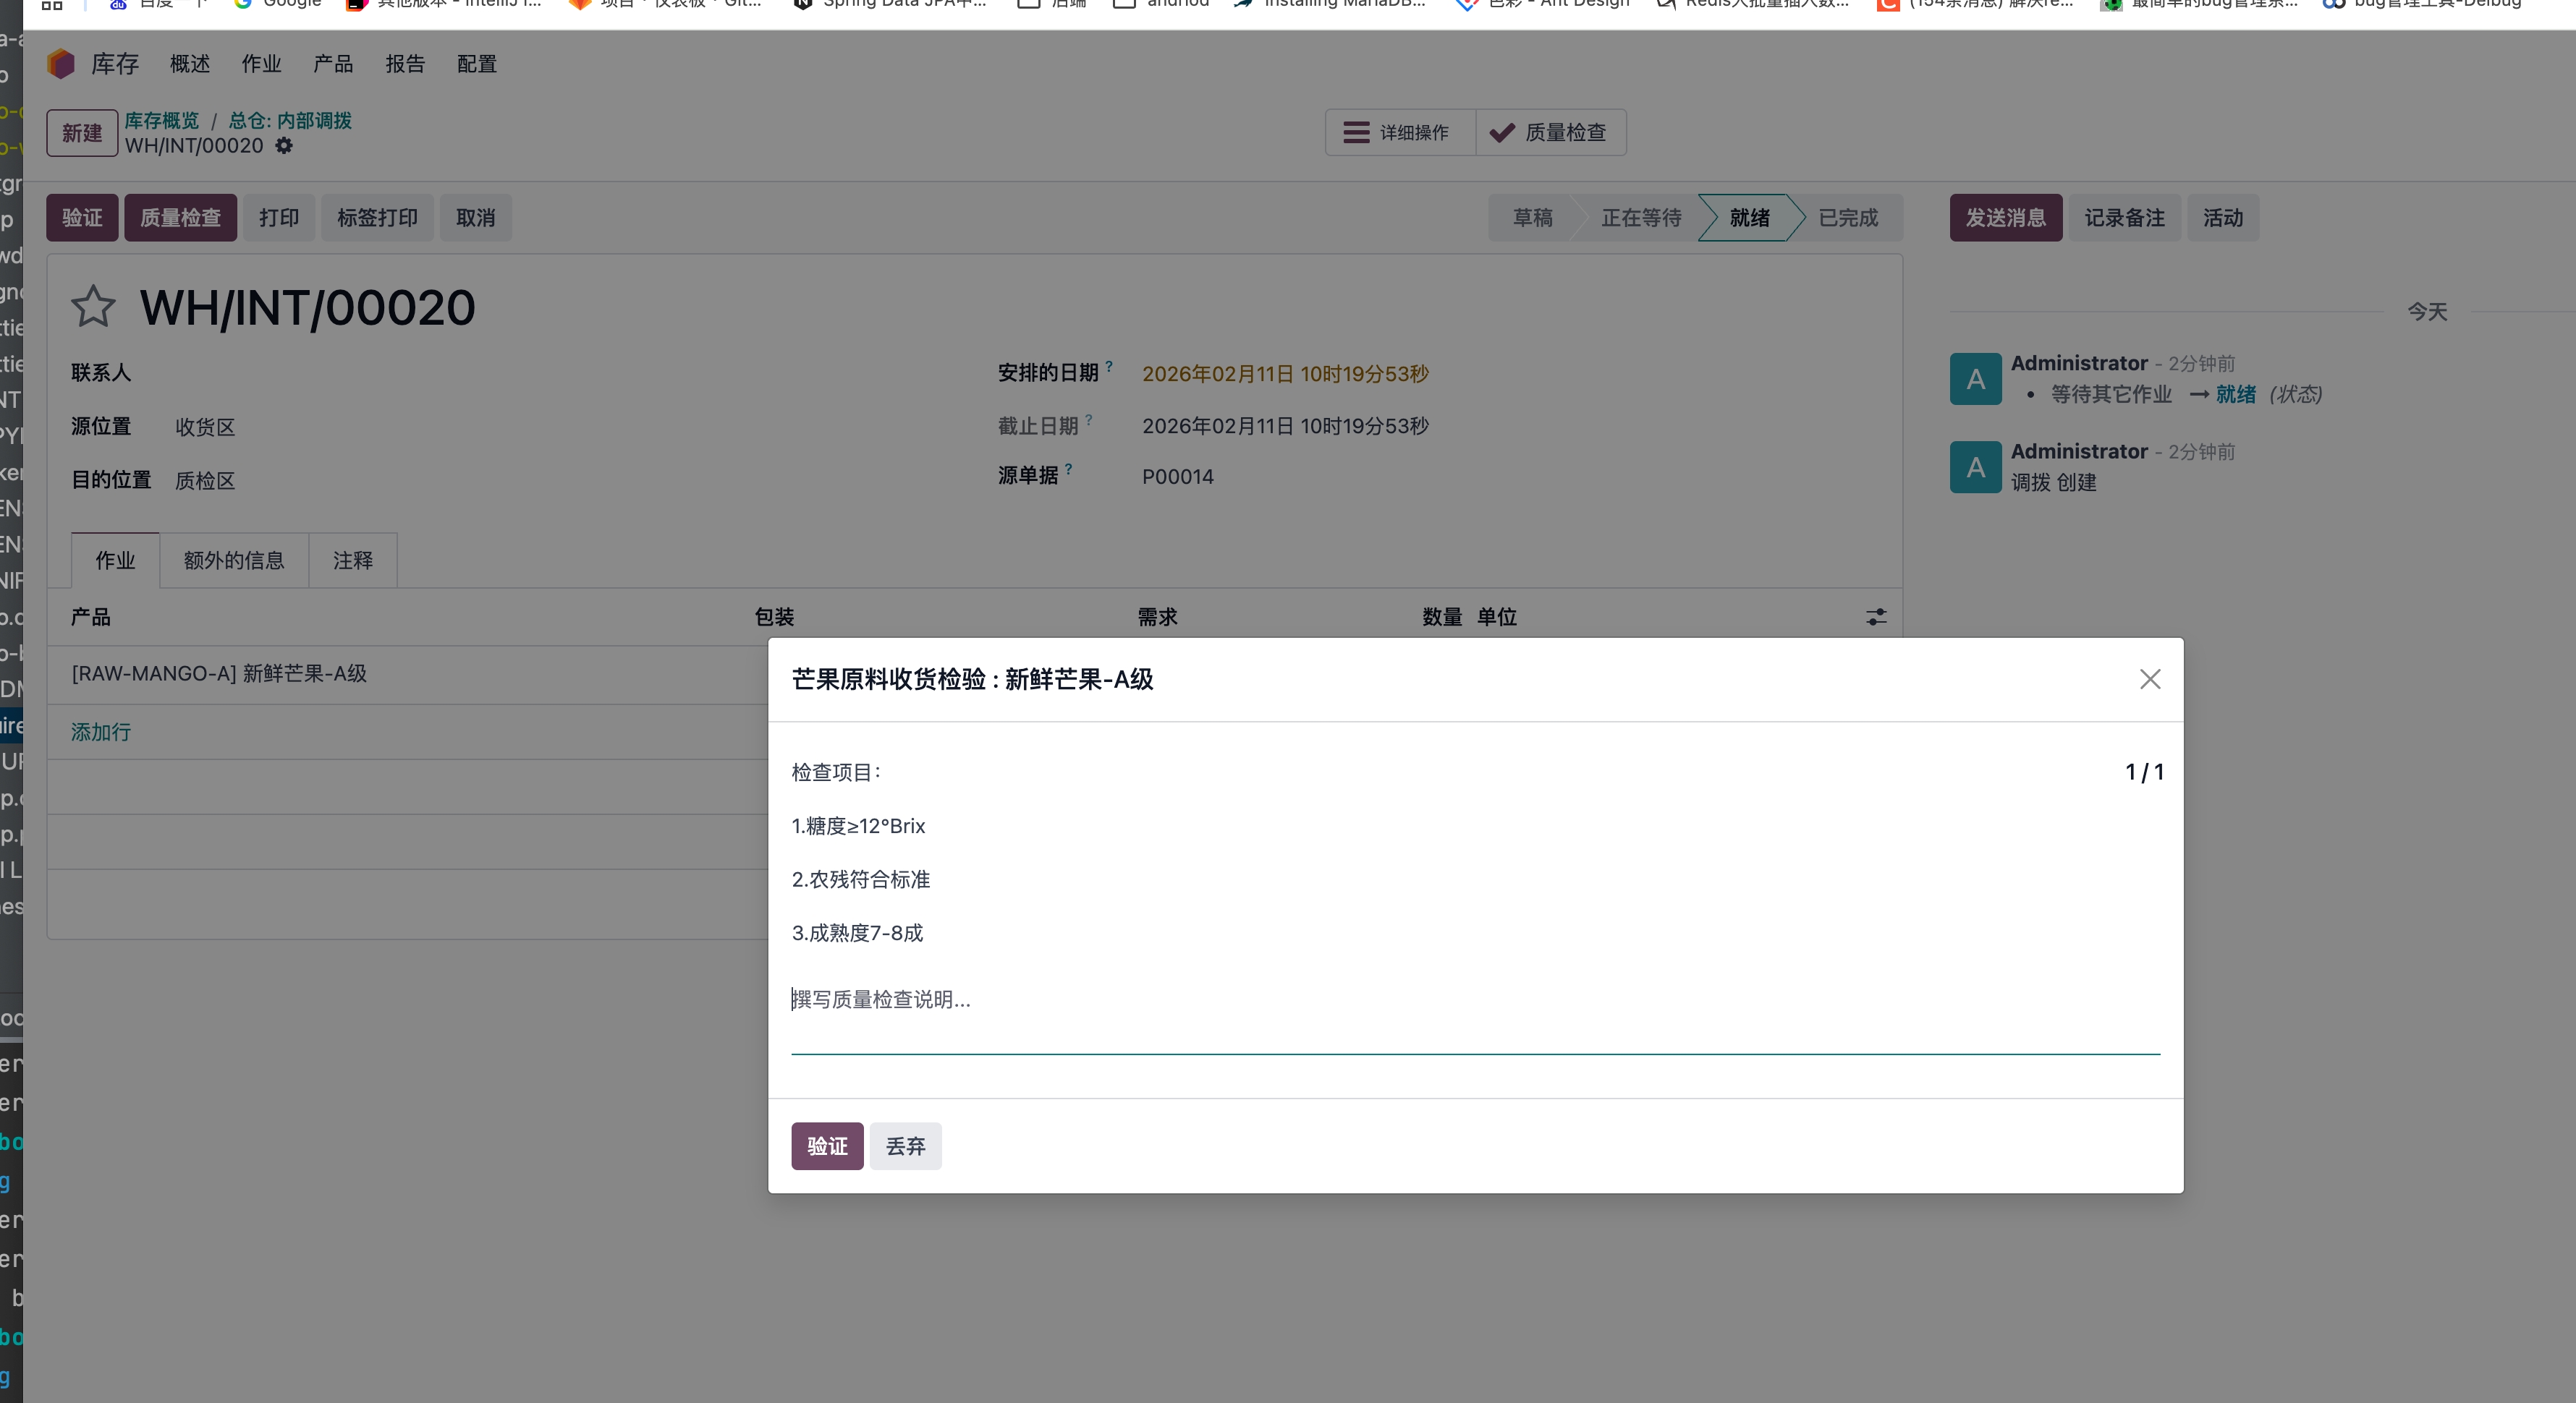
Task: Click the 目的位置 value 质检区
Action: coord(205,481)
